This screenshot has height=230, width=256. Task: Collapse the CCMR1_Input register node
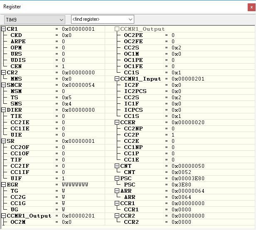tap(117, 79)
